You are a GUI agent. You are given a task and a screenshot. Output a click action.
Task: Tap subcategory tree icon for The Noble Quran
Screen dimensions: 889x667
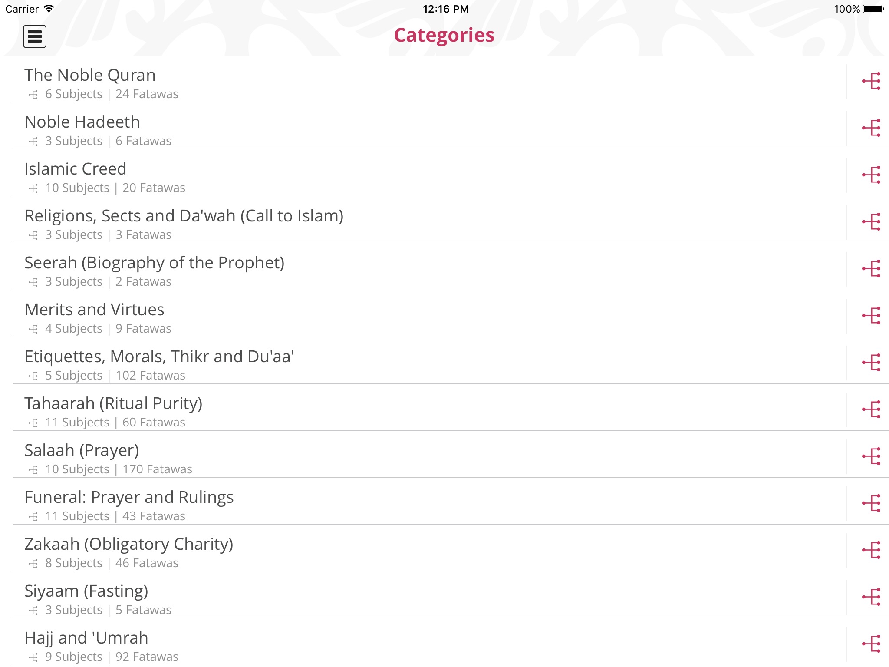(x=871, y=81)
